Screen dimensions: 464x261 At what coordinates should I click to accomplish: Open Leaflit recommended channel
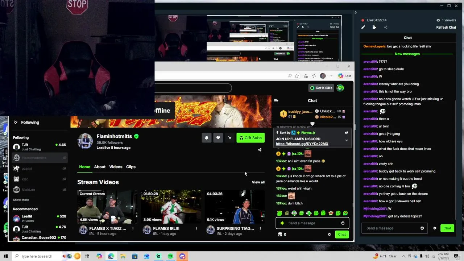pyautogui.click(x=40, y=218)
